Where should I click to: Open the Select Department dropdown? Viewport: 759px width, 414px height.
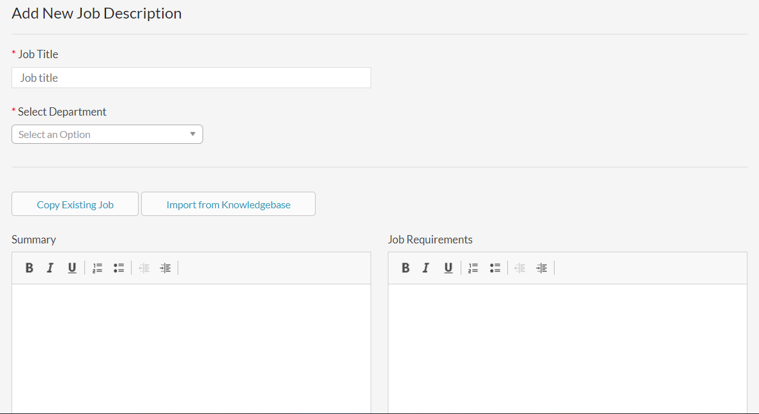(107, 134)
